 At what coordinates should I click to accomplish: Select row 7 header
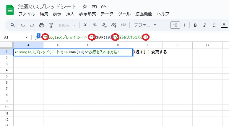(x=7, y=89)
